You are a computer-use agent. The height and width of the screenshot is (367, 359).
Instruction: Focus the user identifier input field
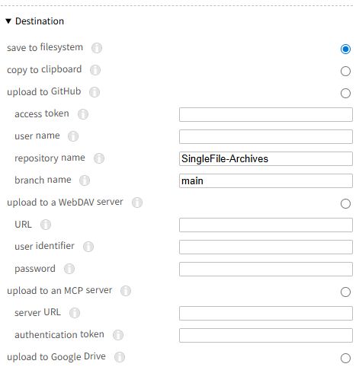[266, 247]
